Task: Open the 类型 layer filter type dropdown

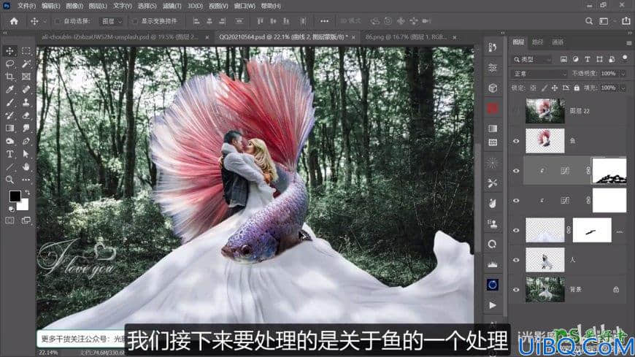Action: click(x=532, y=60)
